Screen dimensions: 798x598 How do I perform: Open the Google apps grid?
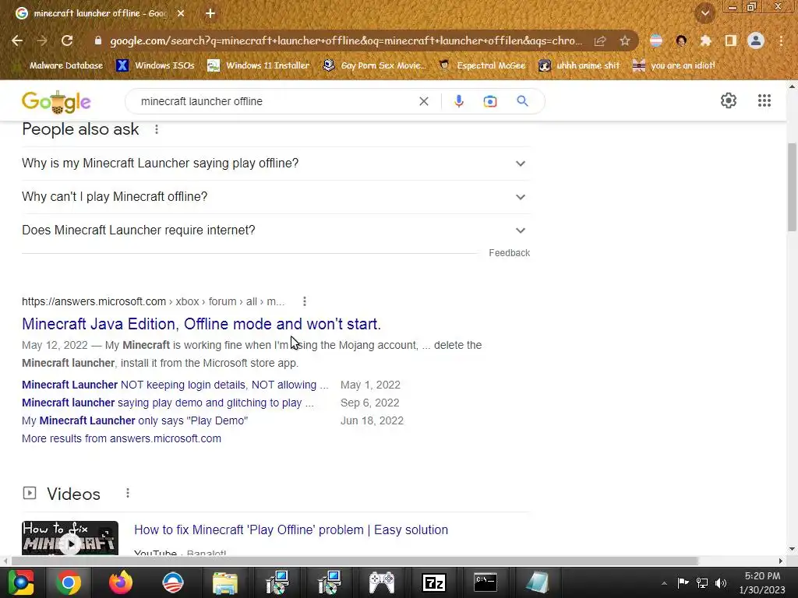point(764,100)
